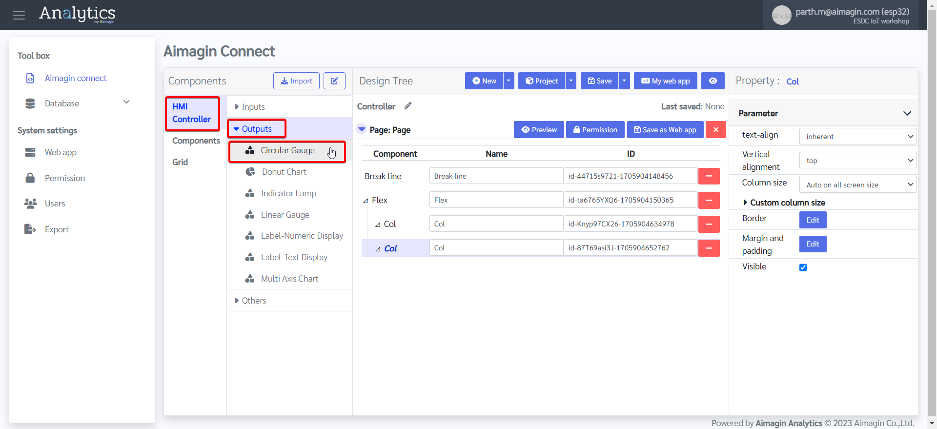Click the Web app server icon
This screenshot has width=937, height=429.
point(30,152)
